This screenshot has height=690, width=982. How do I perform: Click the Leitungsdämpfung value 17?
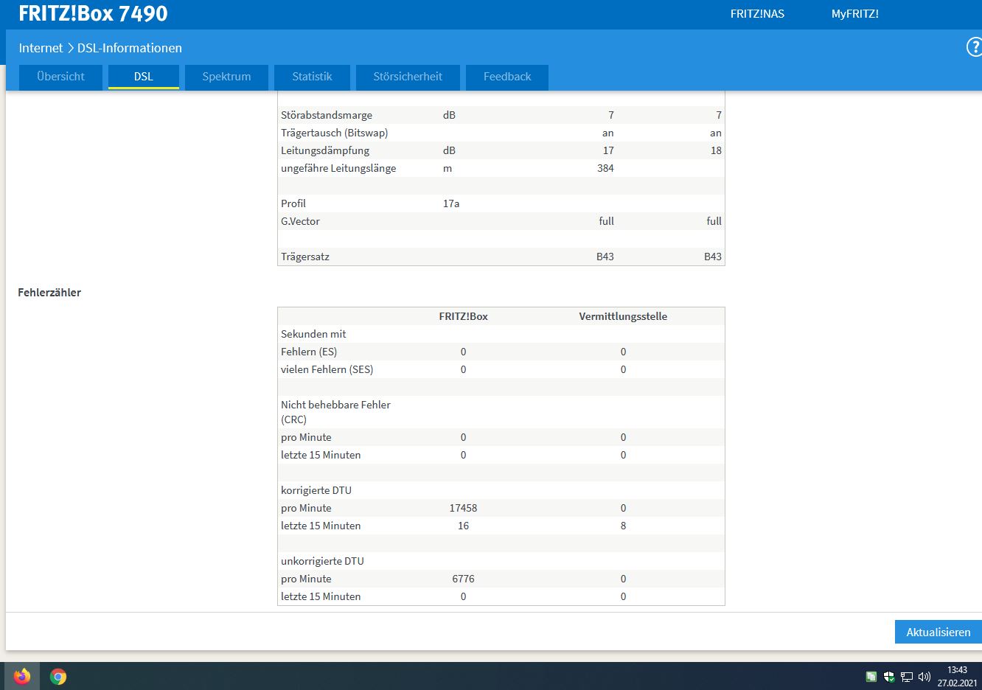608,150
